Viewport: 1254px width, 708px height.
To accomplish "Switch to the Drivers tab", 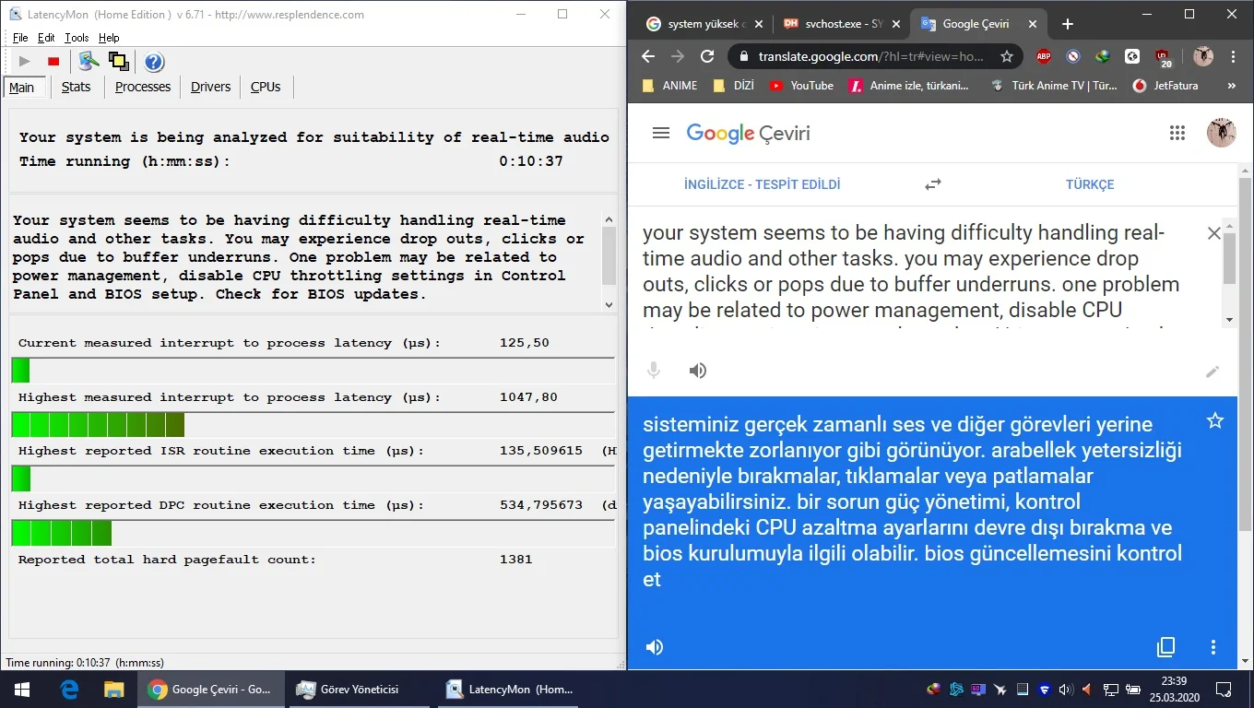I will click(x=210, y=87).
